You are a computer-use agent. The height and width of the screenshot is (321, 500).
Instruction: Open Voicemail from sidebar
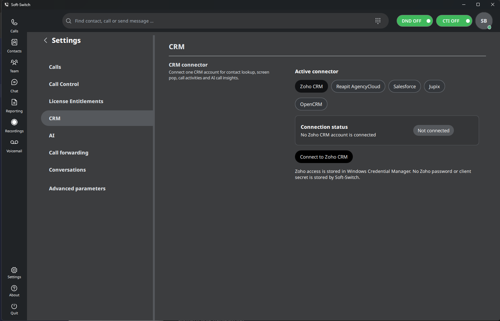tap(14, 146)
